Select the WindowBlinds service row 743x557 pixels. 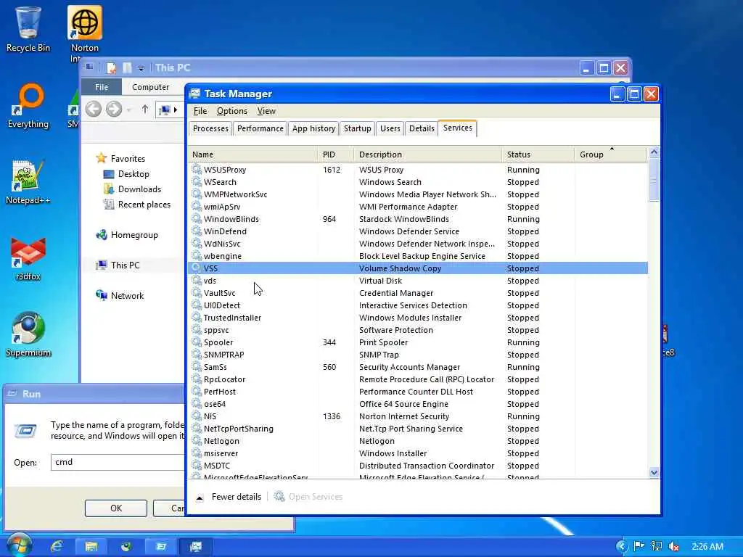[x=418, y=219]
